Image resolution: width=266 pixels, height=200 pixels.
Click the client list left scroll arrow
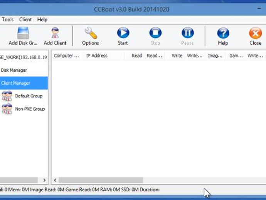(x=55, y=180)
